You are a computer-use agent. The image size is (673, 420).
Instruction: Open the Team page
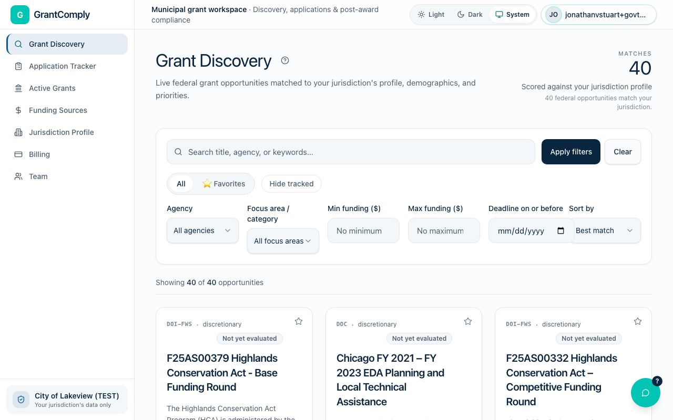coord(67,176)
